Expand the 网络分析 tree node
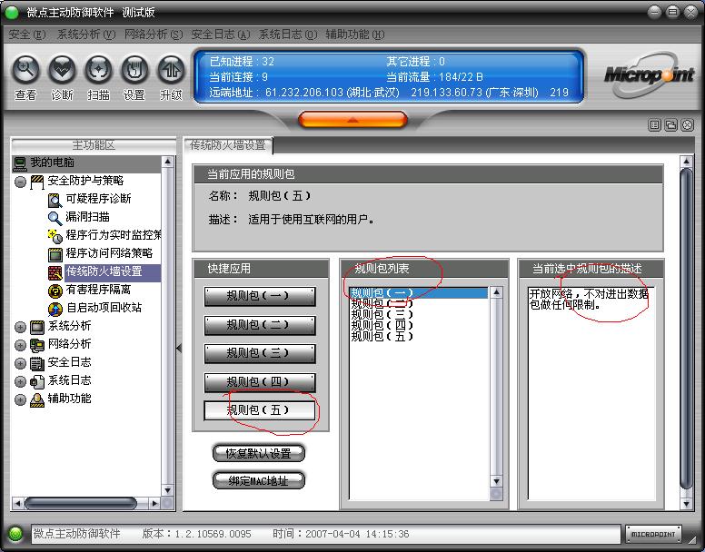Screen dimensions: 705x552 point(20,345)
